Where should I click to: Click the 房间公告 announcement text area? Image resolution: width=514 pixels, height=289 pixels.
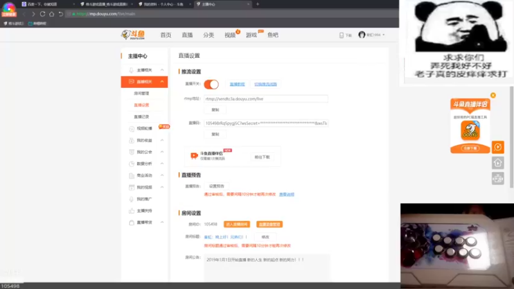tap(267, 268)
